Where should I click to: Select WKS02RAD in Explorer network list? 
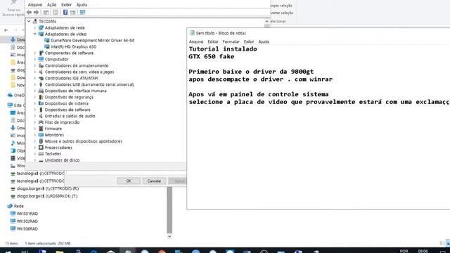pyautogui.click(x=27, y=221)
